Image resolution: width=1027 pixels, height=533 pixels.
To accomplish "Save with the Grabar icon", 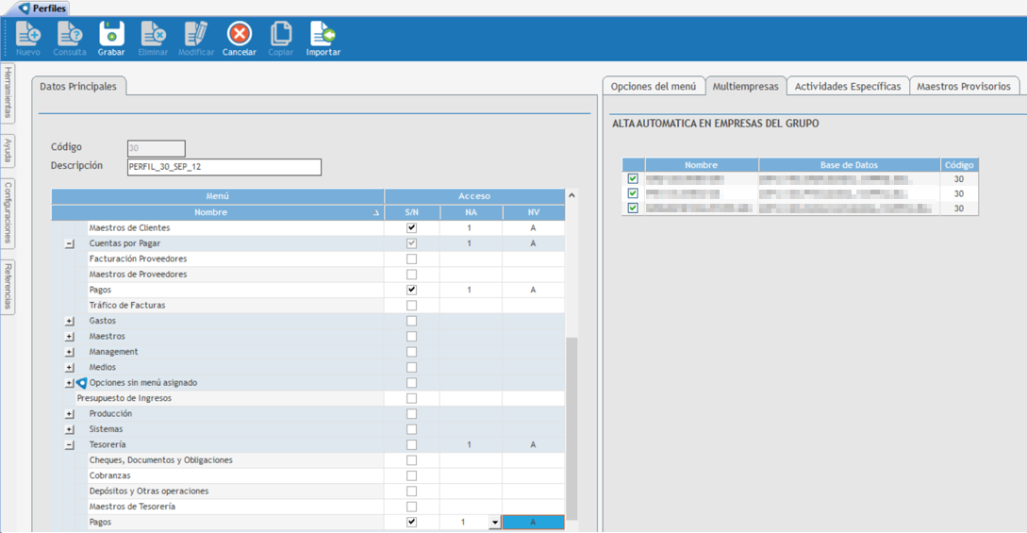I will point(111,39).
